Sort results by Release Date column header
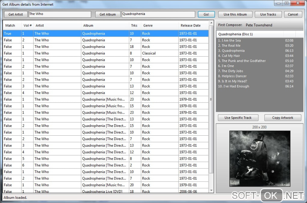307x203 pixels. [193, 26]
